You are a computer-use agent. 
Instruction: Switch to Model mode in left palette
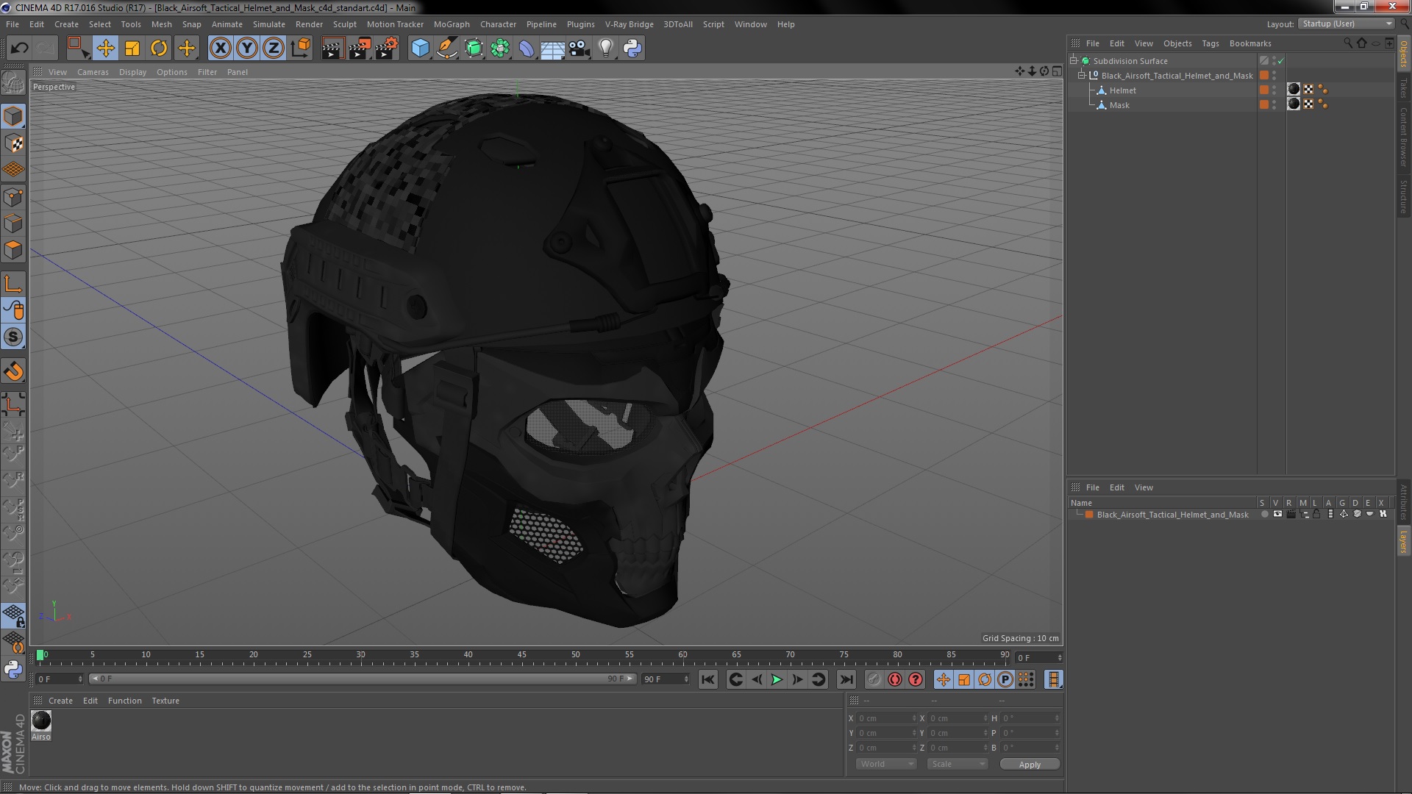pyautogui.click(x=13, y=116)
